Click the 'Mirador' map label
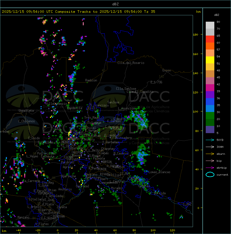 [x=117, y=188]
